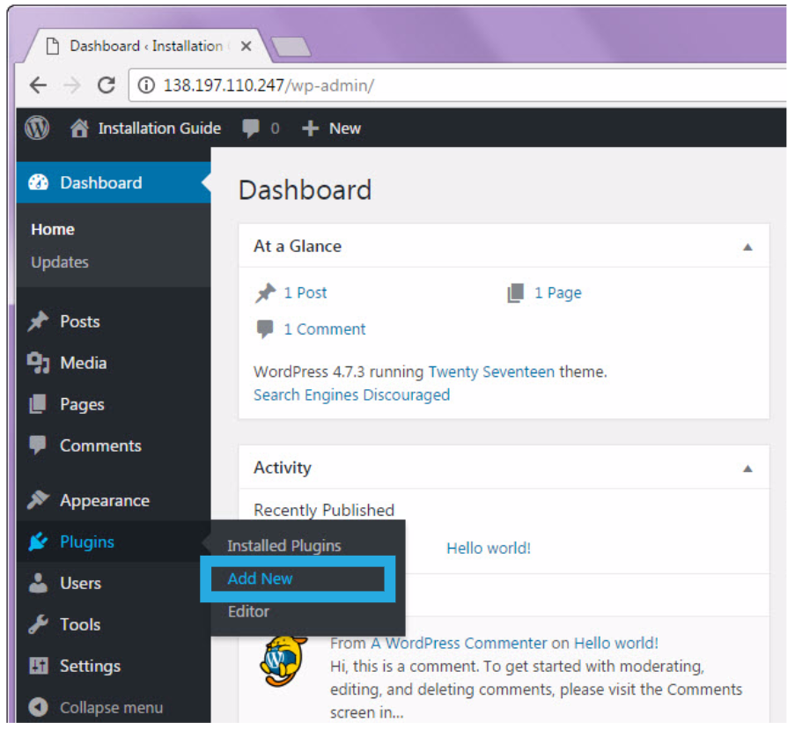Screen dimensions: 795x730
Task: Open the 1 Comment link
Action: 324,329
